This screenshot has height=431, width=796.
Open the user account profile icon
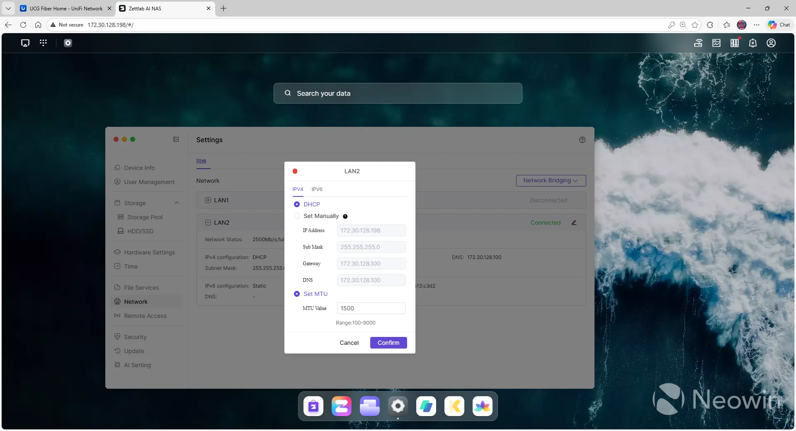coord(771,43)
